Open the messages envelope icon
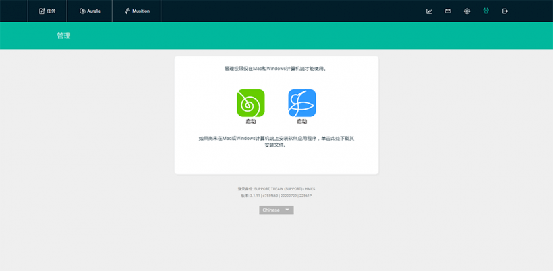Screen dimensions: 553x271 click(448, 11)
